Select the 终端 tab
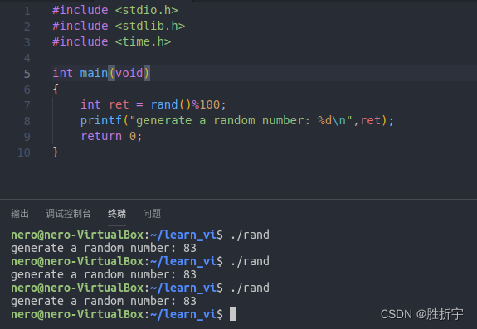477x329 pixels. 117,214
